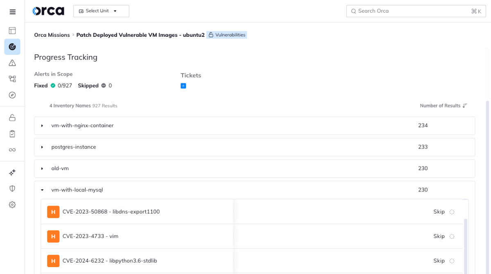This screenshot has height=274, width=491.
Task: Select the Alerts warning triangle icon
Action: tap(12, 63)
